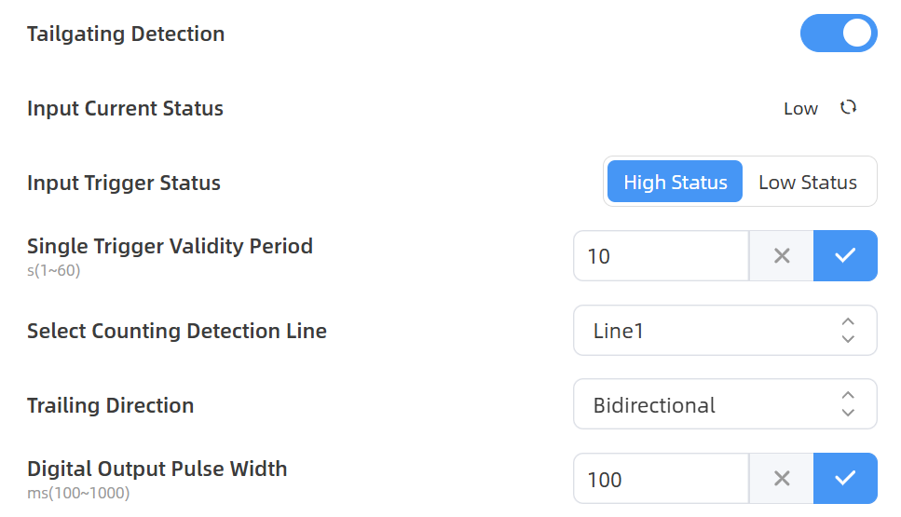Discard the Digital Output Pulse Width change
This screenshot has height=517, width=901.
(x=782, y=479)
